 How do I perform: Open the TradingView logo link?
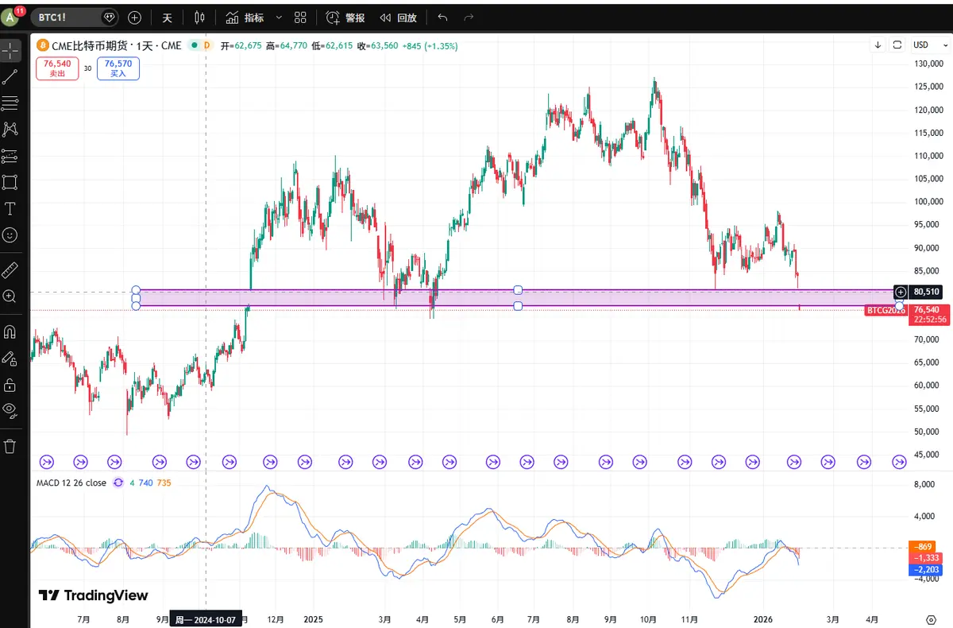(x=94, y=595)
